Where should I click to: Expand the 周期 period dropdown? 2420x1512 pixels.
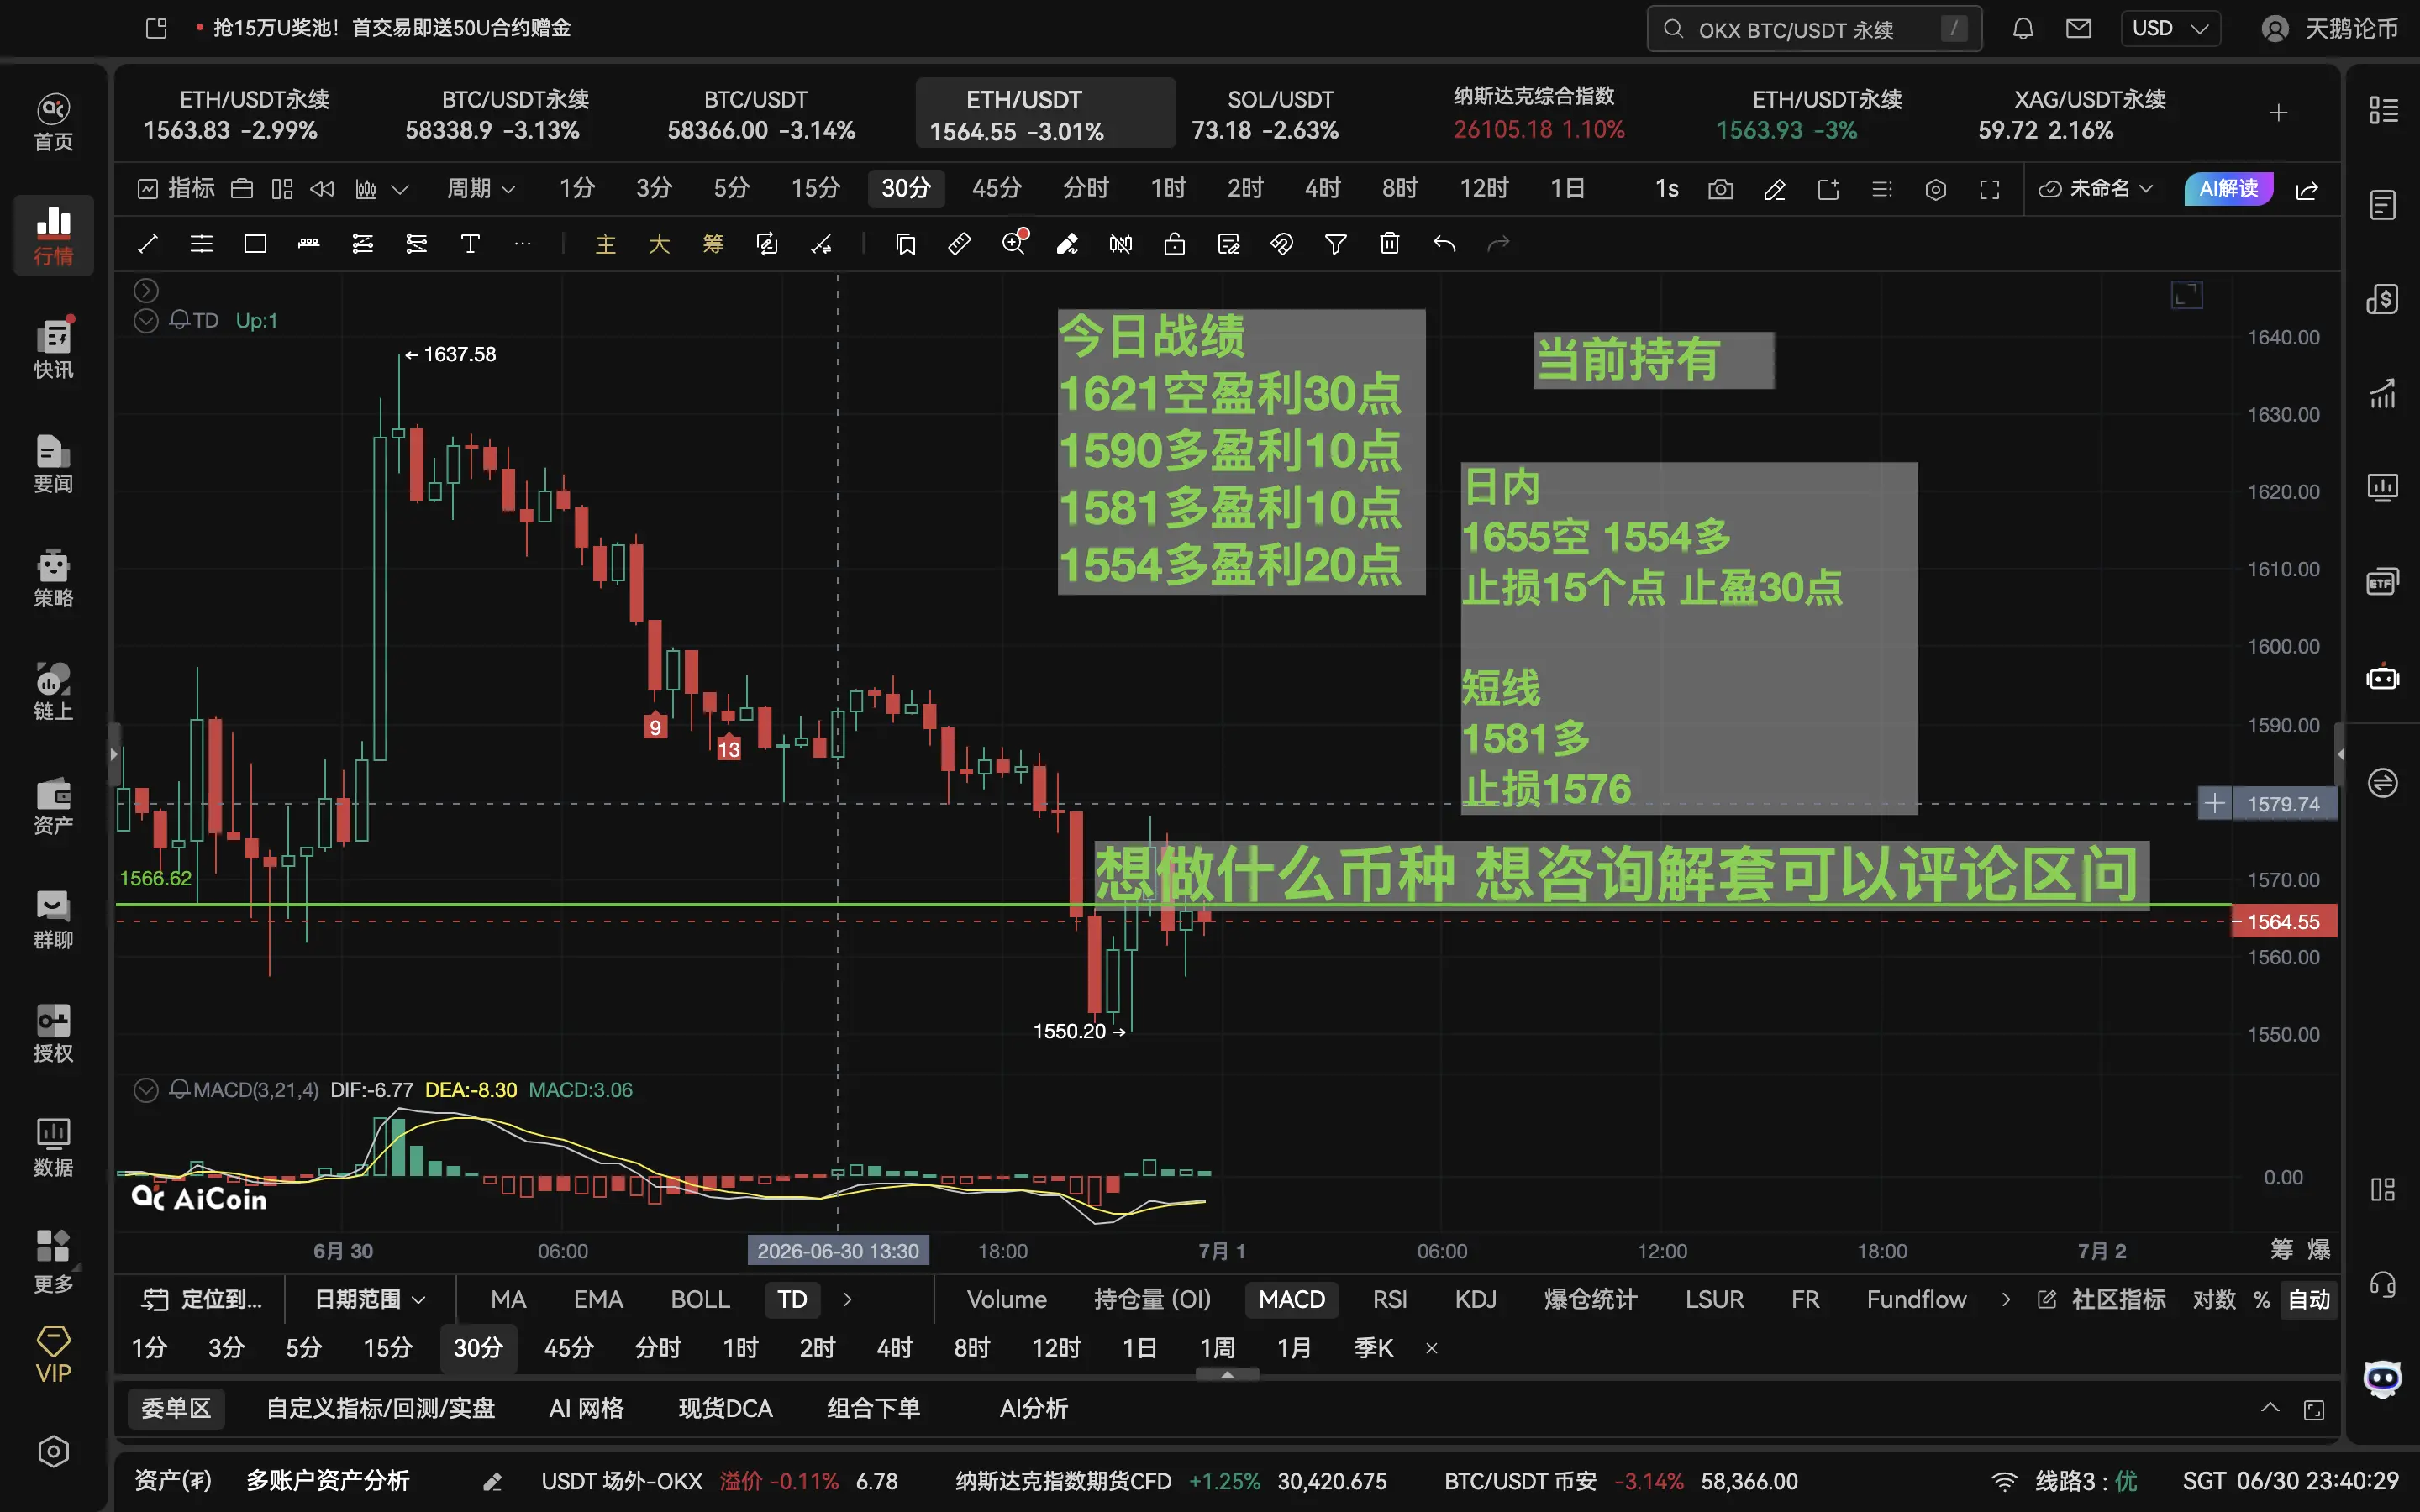(481, 188)
